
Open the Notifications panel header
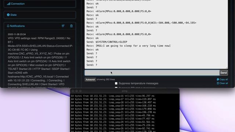[40, 26]
